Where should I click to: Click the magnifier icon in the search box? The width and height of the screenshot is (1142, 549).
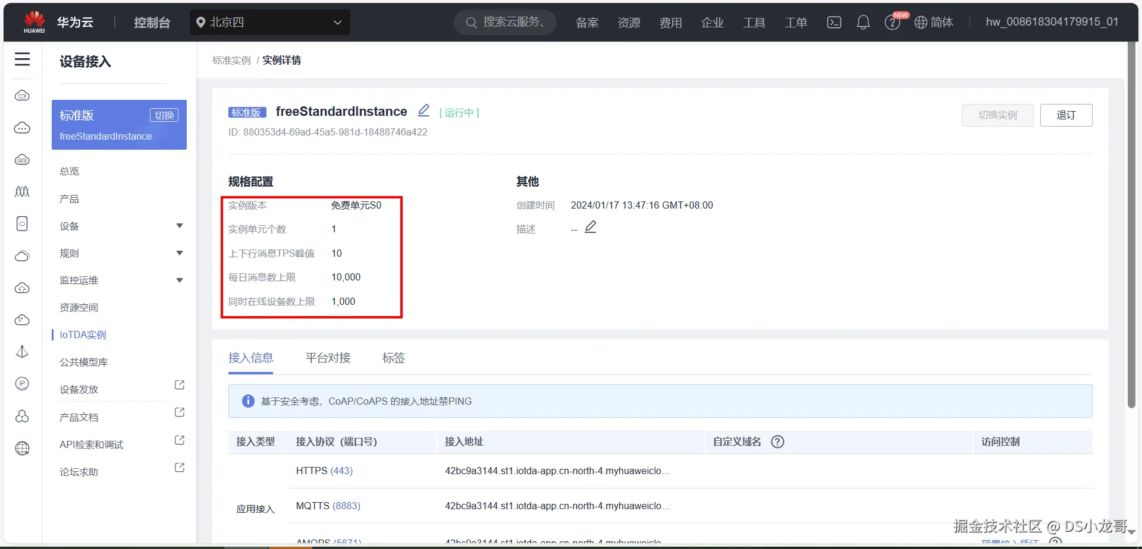472,23
